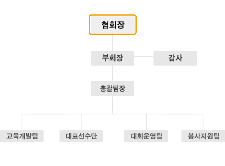Click the line linking 부회장 to 감사
The width and height of the screenshot is (225, 166).
[x=144, y=56]
